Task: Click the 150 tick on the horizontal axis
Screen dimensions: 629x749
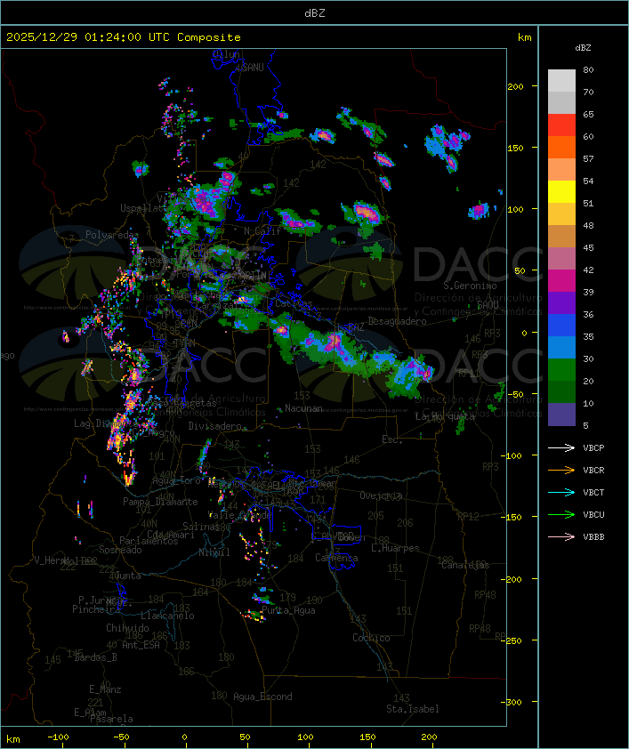Action: [367, 737]
